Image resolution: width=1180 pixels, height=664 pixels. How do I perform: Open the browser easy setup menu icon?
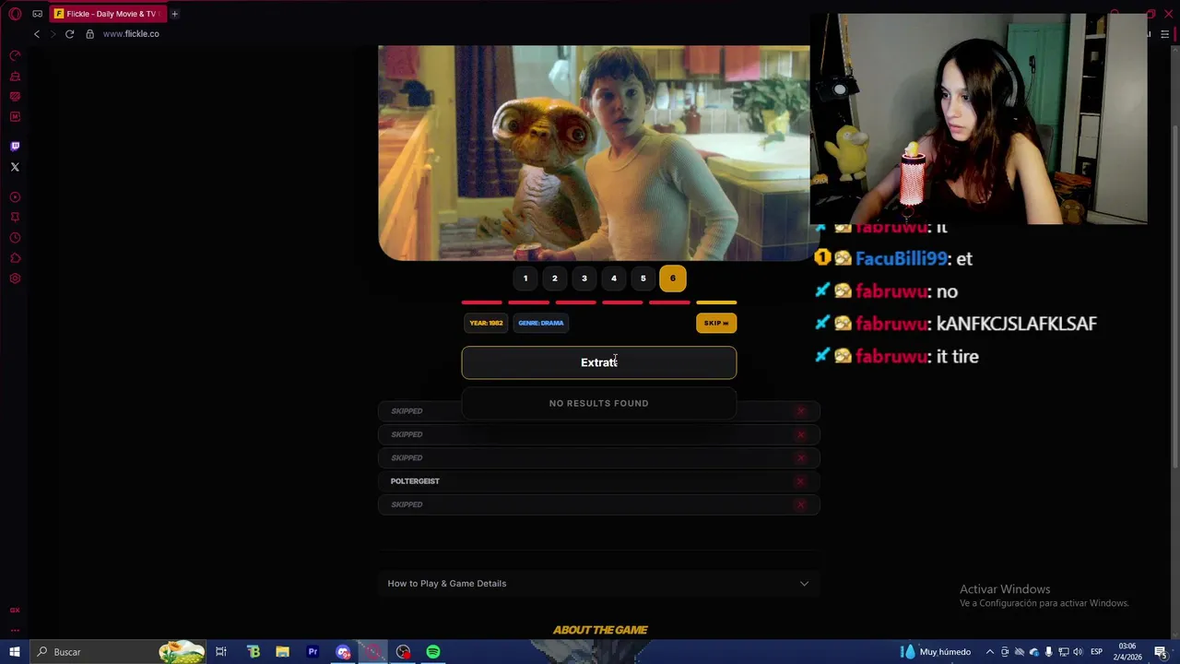pyautogui.click(x=1164, y=34)
